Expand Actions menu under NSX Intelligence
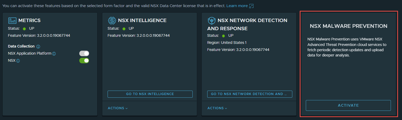This screenshot has width=402, height=120. [x=118, y=108]
